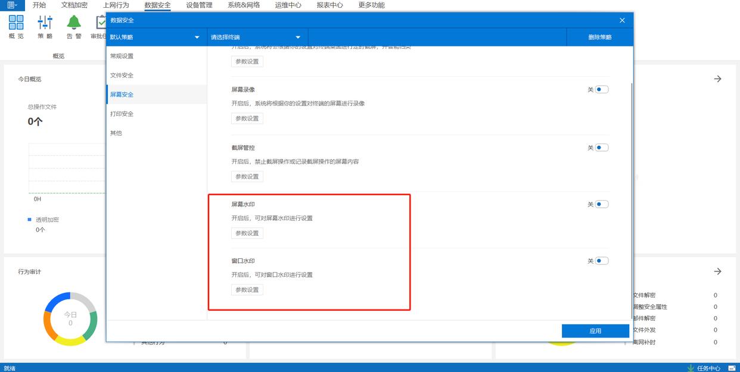Image resolution: width=740 pixels, height=372 pixels.
Task: Click the 今日概览 card title
Action: (30, 79)
